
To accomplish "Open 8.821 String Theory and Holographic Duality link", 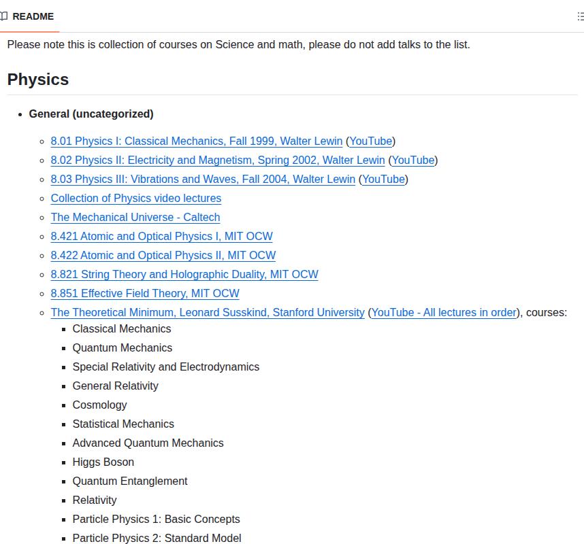I will [184, 274].
